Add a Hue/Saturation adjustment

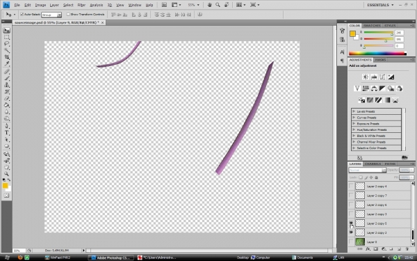tap(366, 88)
